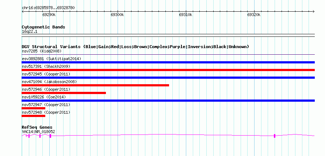
Task: Click the 69320k ruler label
Action: coord(254,15)
